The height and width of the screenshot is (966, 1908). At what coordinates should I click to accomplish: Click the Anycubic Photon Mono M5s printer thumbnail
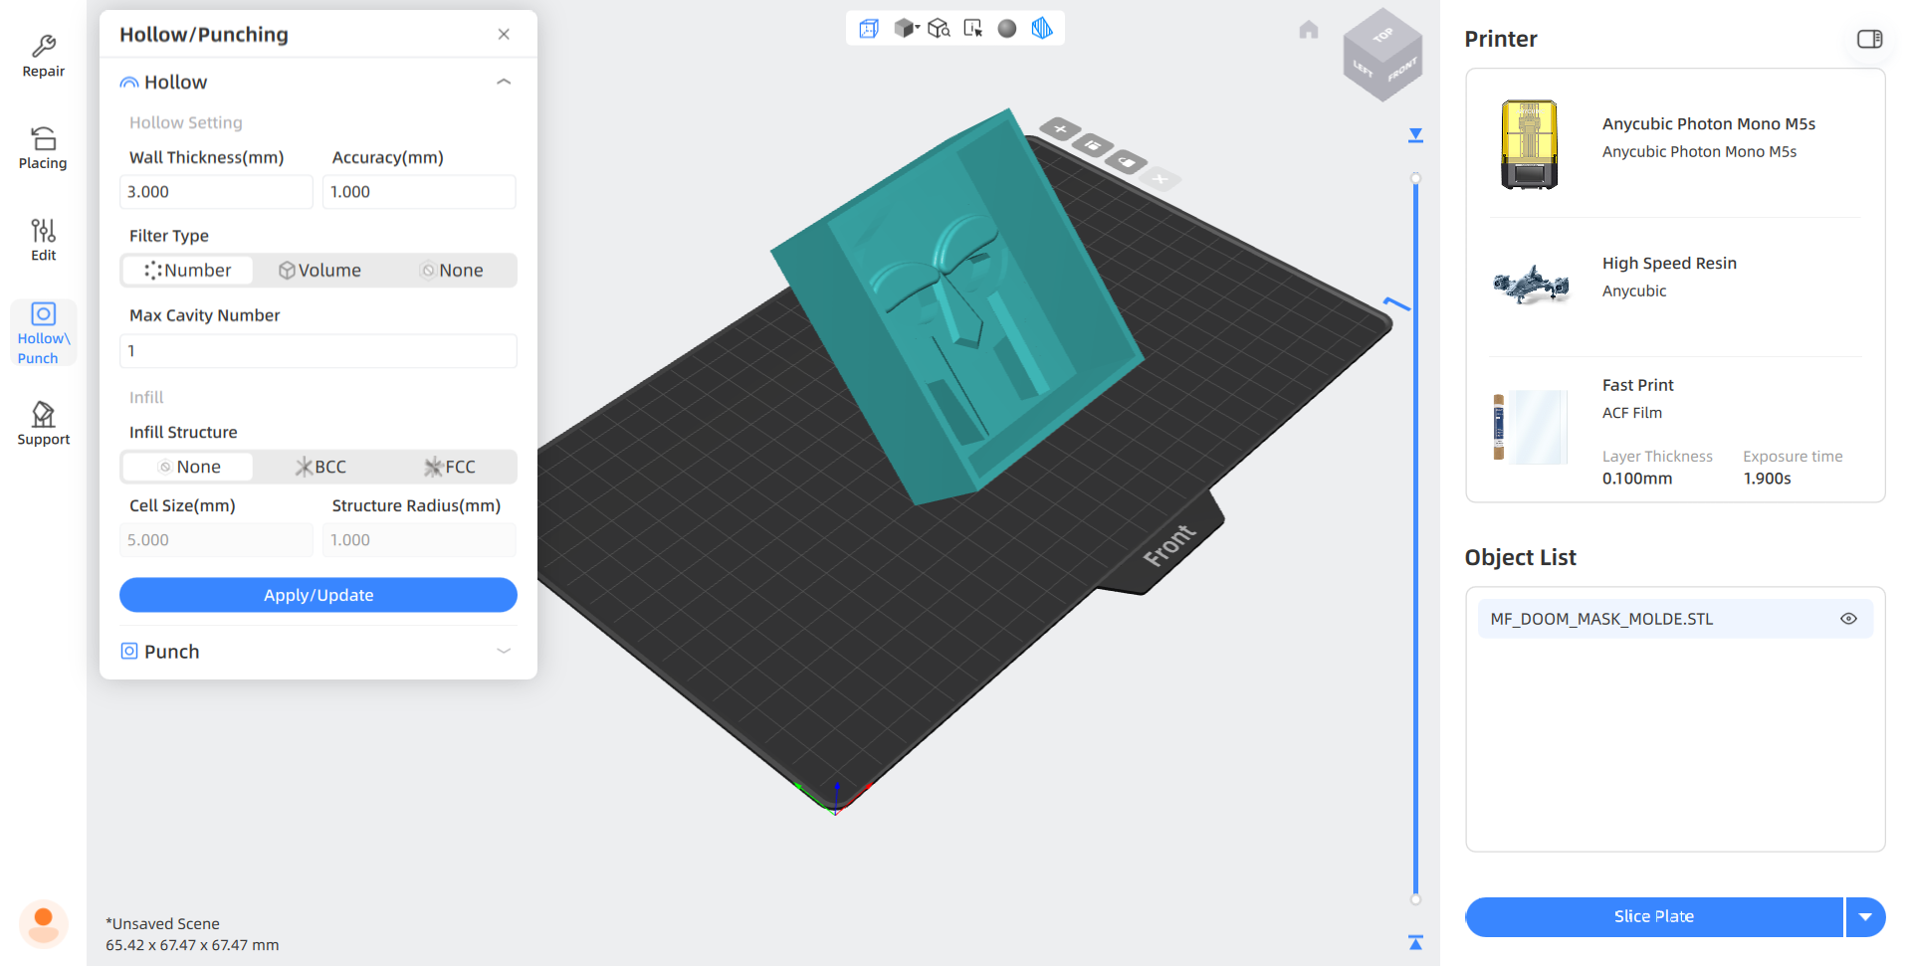click(1530, 144)
